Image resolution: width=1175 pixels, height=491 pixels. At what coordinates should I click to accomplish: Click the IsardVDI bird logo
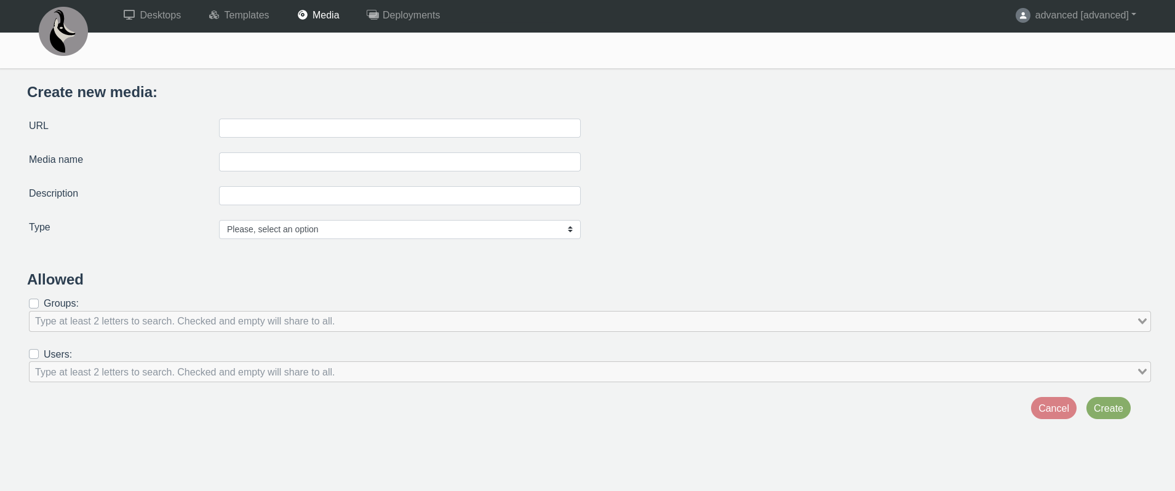tap(63, 31)
